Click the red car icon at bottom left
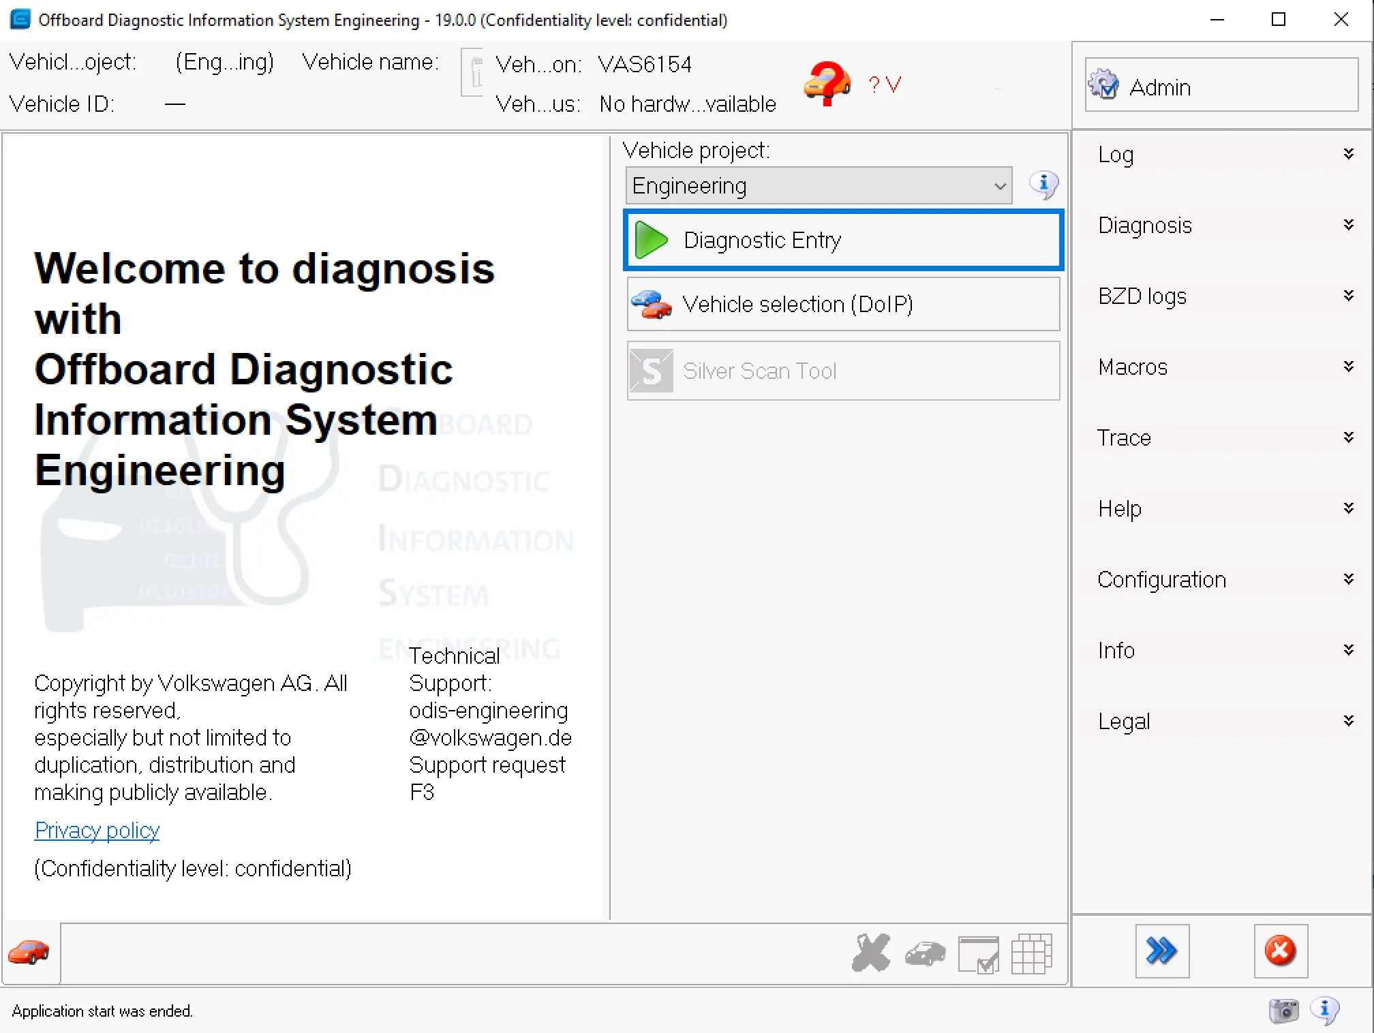Viewport: 1374px width, 1033px height. click(29, 953)
